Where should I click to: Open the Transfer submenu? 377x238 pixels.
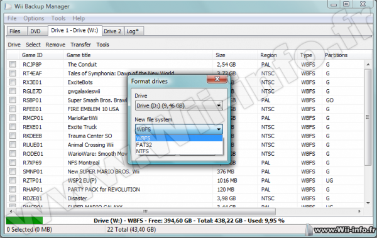pyautogui.click(x=80, y=45)
